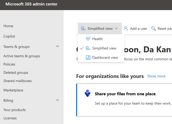Click the Dashboard view grid icon

88,57
